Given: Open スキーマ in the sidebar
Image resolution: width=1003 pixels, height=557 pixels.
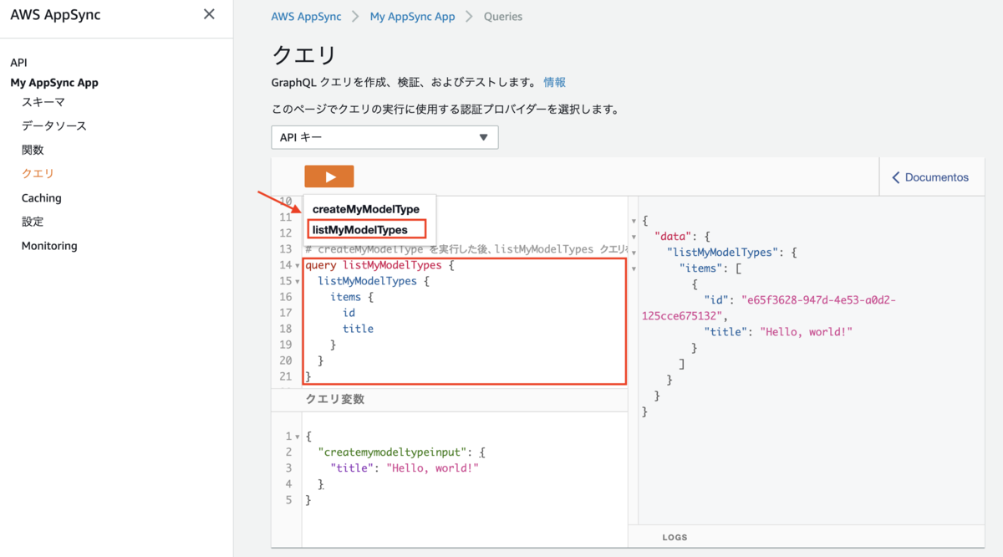Looking at the screenshot, I should pyautogui.click(x=43, y=102).
